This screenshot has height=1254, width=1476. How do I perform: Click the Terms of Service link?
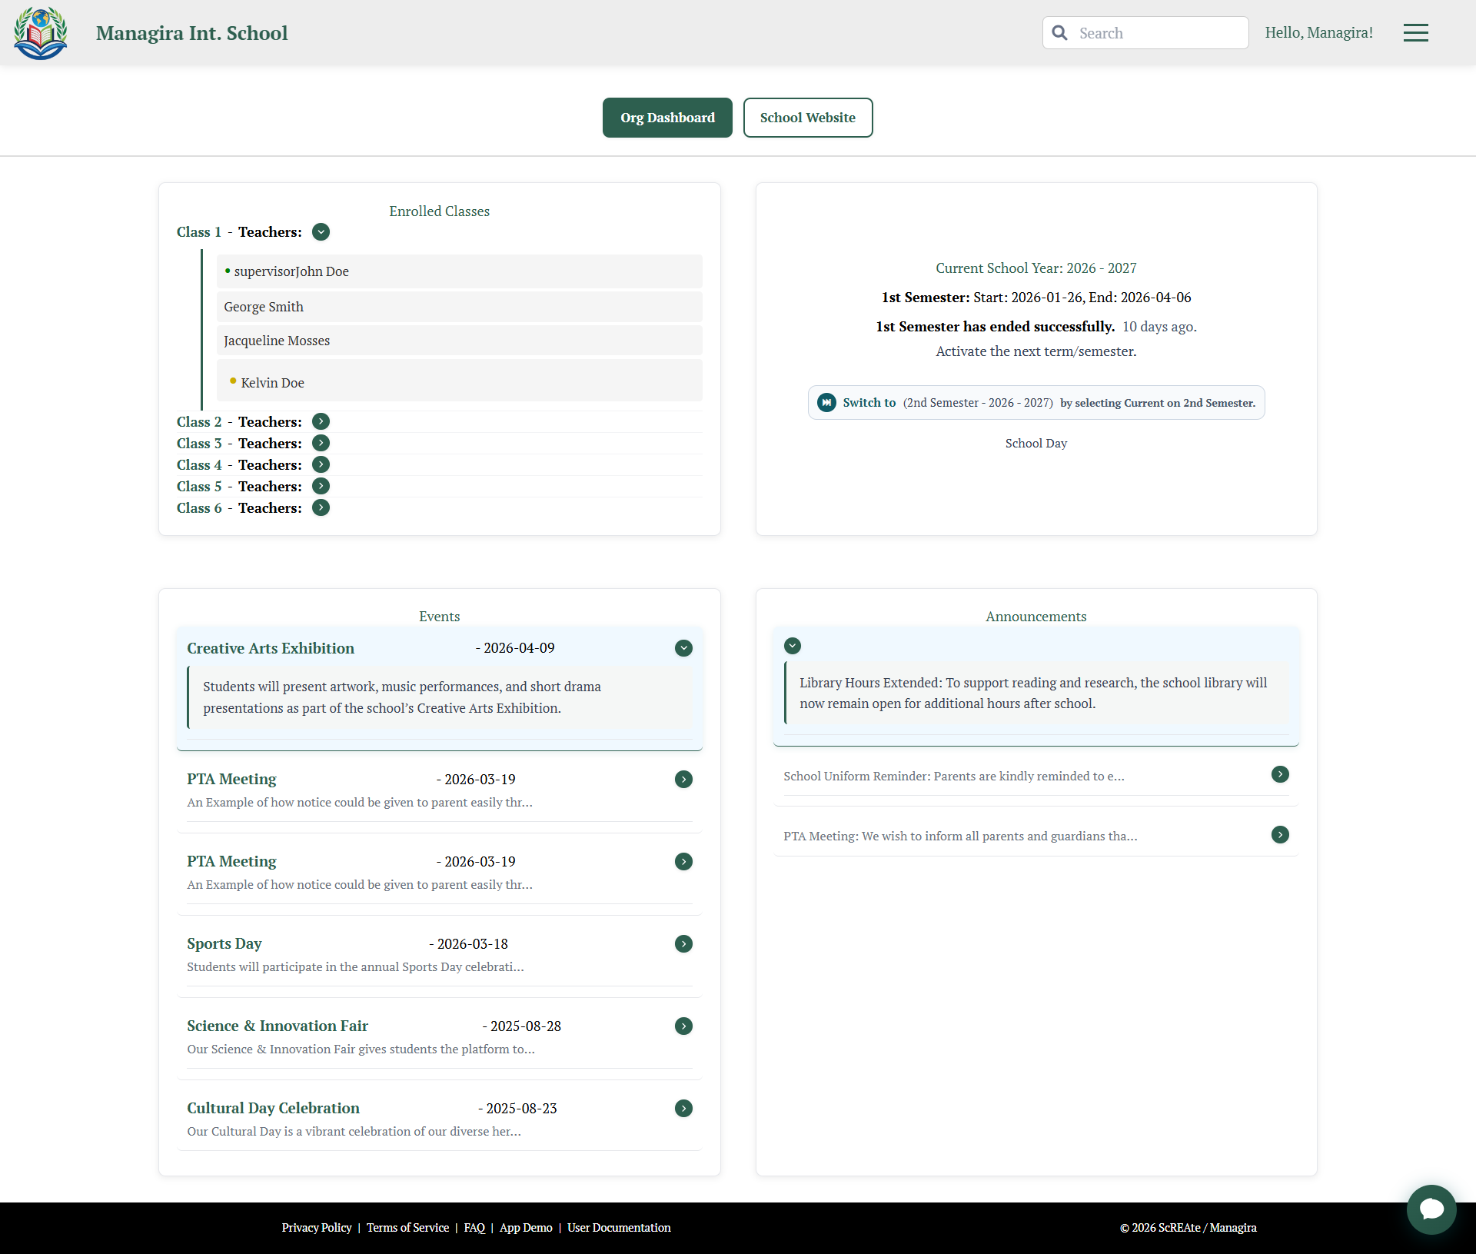tap(407, 1227)
